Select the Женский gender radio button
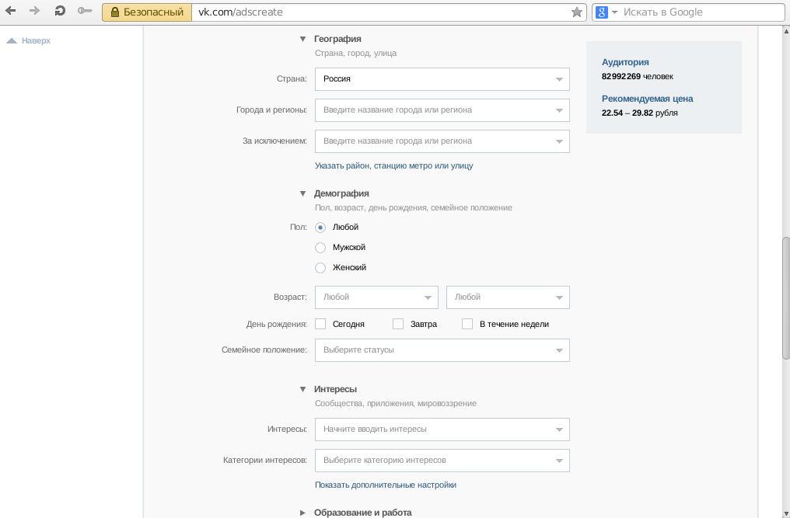This screenshot has height=518, width=790. [x=320, y=268]
